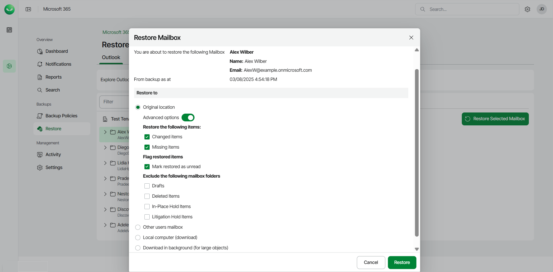Click the Dashboard icon in sidebar

(x=40, y=51)
